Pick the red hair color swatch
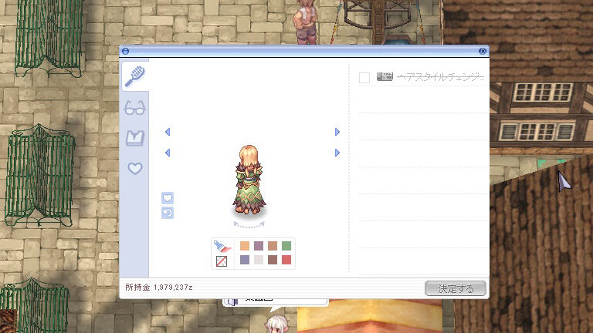Viewport: 593px width, 333px height. (x=286, y=260)
